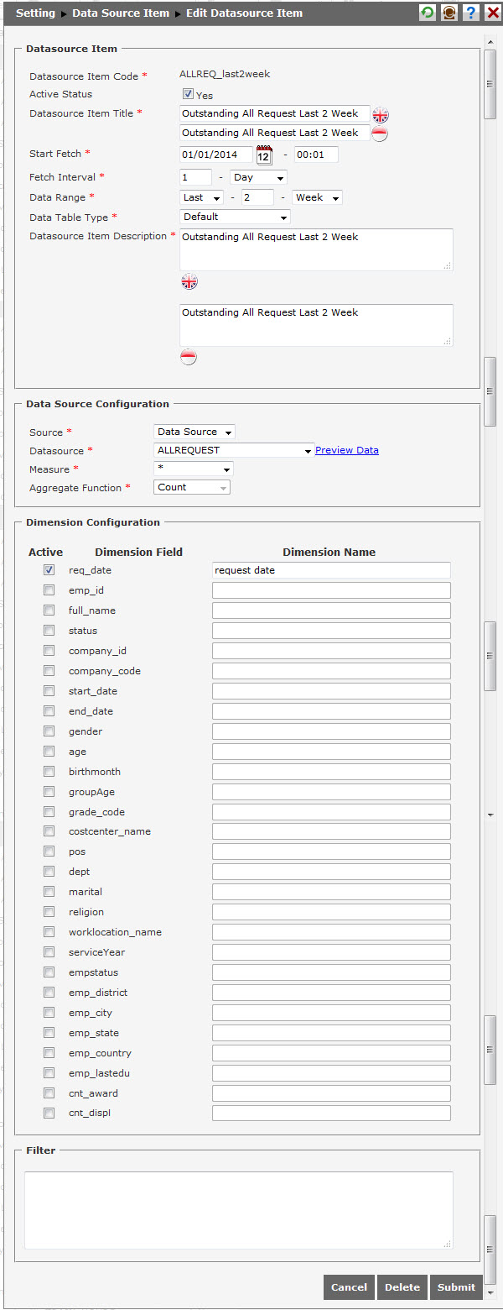Open the blue help question mark icon
The width and height of the screenshot is (503, 1310).
click(x=471, y=13)
